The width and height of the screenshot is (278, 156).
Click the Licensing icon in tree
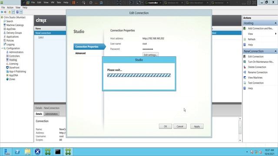(x=7, y=64)
